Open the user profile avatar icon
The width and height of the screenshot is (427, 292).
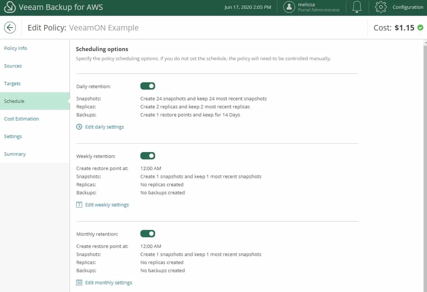pyautogui.click(x=289, y=7)
